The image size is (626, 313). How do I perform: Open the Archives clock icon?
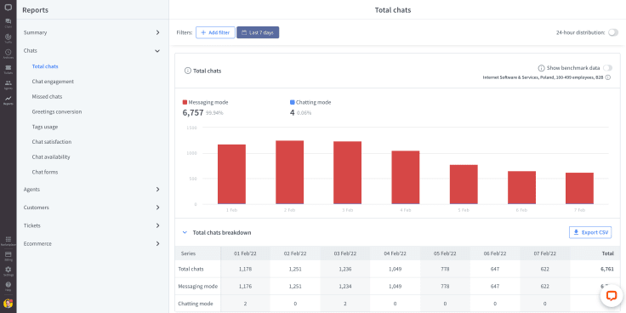click(x=8, y=54)
